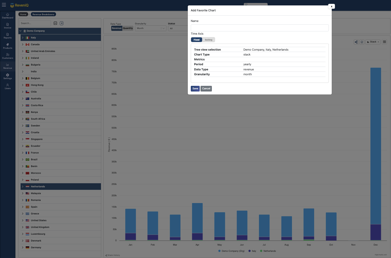Switch data type to Quantity
The width and height of the screenshot is (391, 258).
[128, 28]
